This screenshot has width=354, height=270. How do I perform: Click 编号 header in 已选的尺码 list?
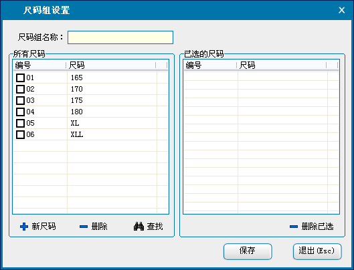[210, 65]
